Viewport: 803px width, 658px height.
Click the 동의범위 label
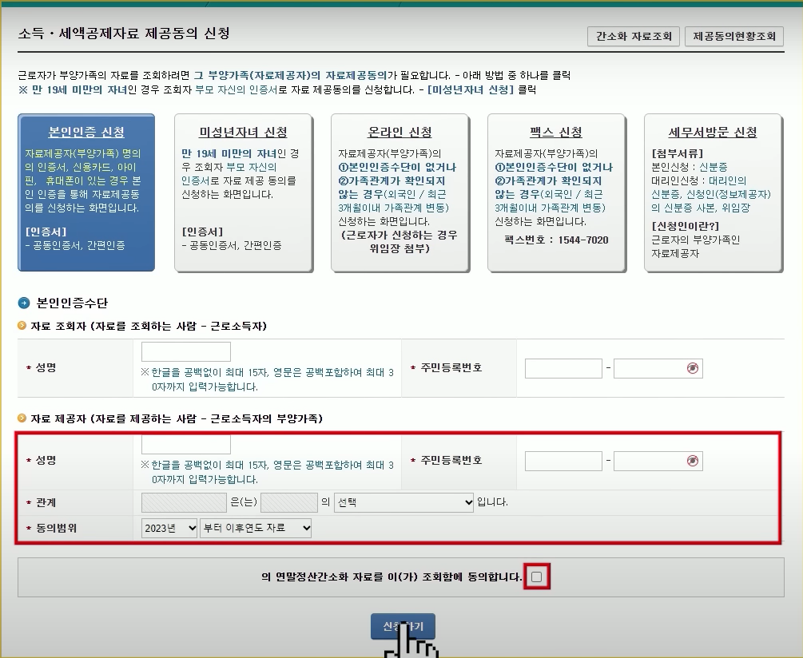coord(57,528)
